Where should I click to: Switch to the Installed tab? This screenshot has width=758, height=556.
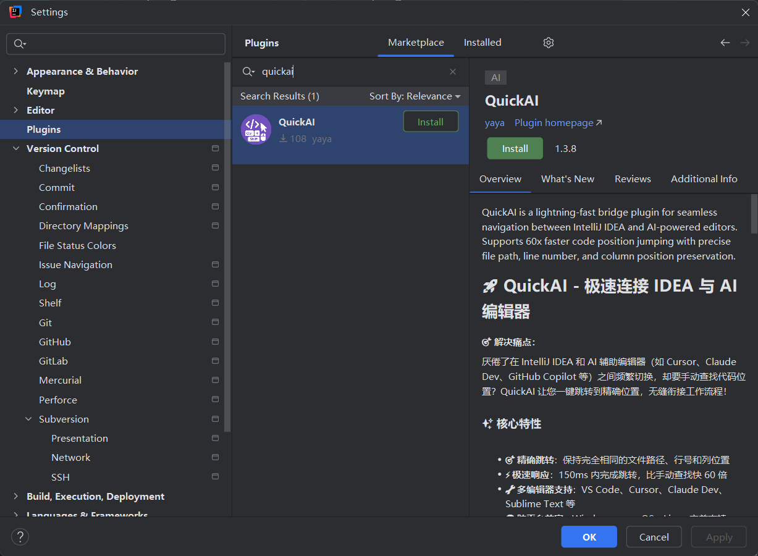tap(482, 43)
